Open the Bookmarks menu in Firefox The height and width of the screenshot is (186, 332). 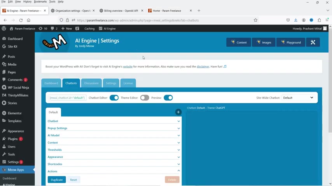click(40, 2)
